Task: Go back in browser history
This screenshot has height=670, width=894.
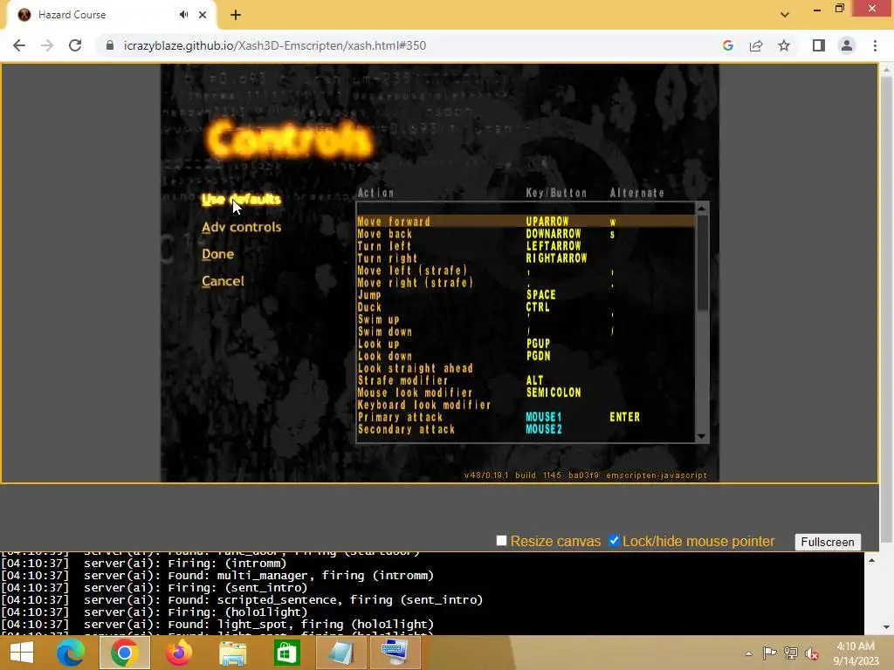Action: click(x=19, y=45)
